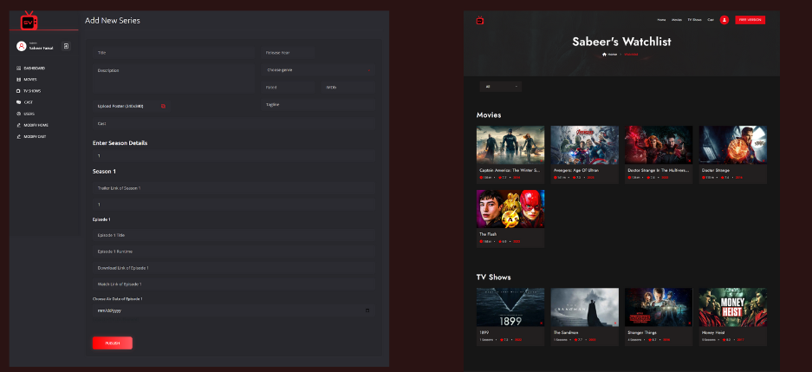The width and height of the screenshot is (812, 372).
Task: Click the Tagline input field
Action: 317,105
